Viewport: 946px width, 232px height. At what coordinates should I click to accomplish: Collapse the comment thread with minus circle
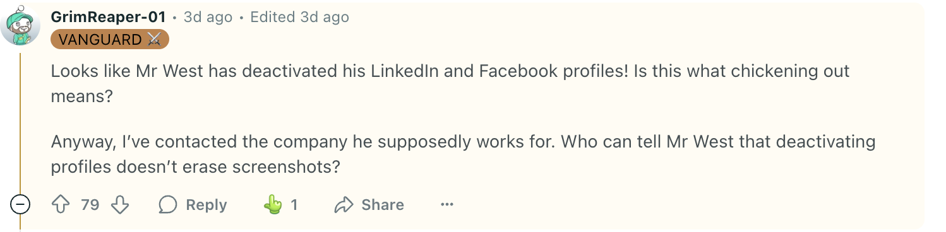point(20,205)
